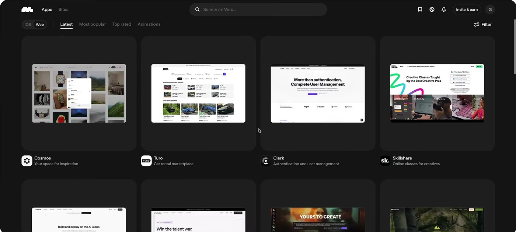Screen dimensions: 516x232
Task: Open saved bookmarks icon
Action: (420, 10)
